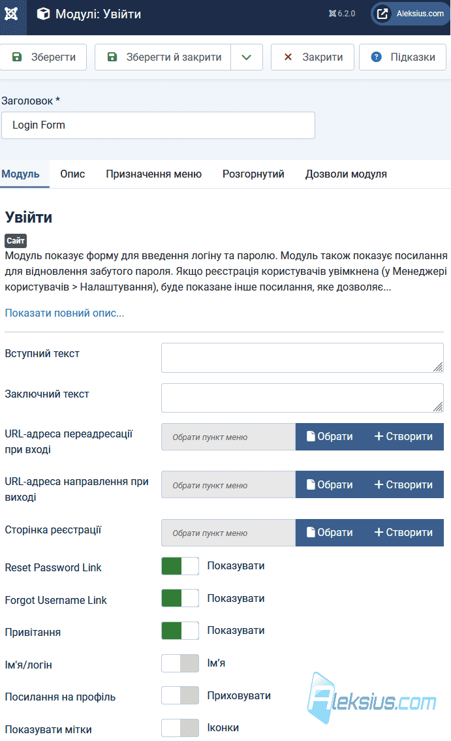Click Сторінка реєстрації menu item field
Screen dimensions: 451x741
(x=228, y=533)
